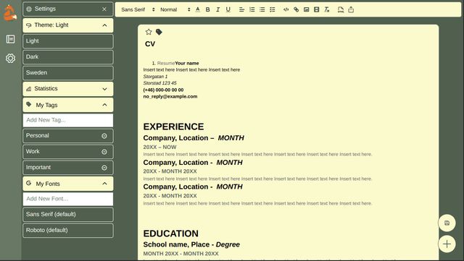Viewport: 464px width, 261px height.
Task: Clear text formatting
Action: click(327, 9)
